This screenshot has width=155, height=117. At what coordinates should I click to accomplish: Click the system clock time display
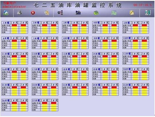[x=142, y=5]
